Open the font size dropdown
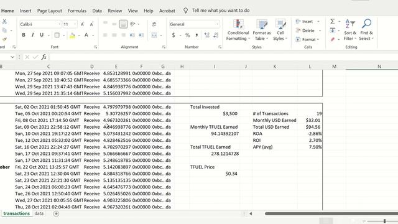This screenshot has height=224, width=398. coord(75,24)
